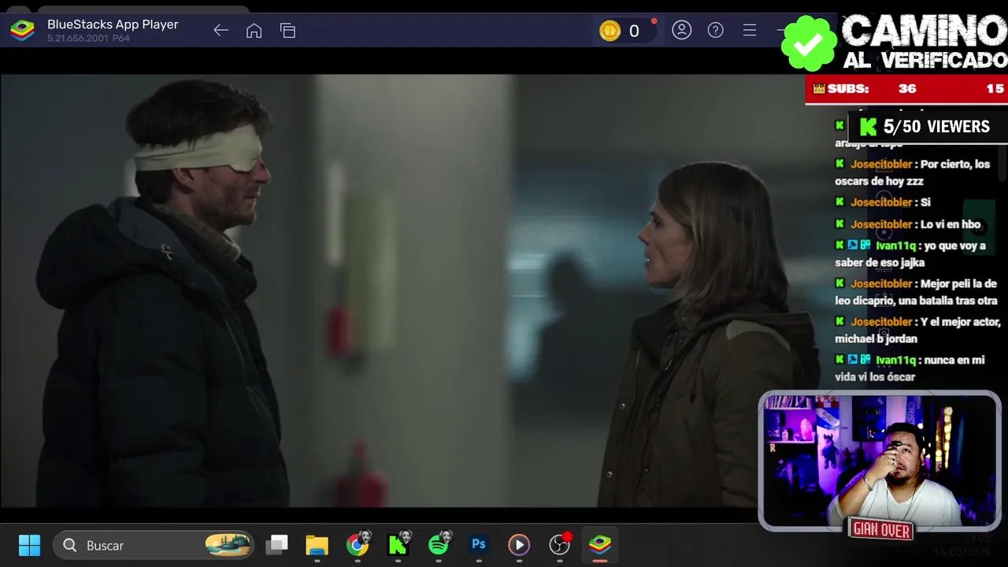Select chat message 'Lo vi en hbo'
This screenshot has height=567, width=1008.
click(x=908, y=224)
